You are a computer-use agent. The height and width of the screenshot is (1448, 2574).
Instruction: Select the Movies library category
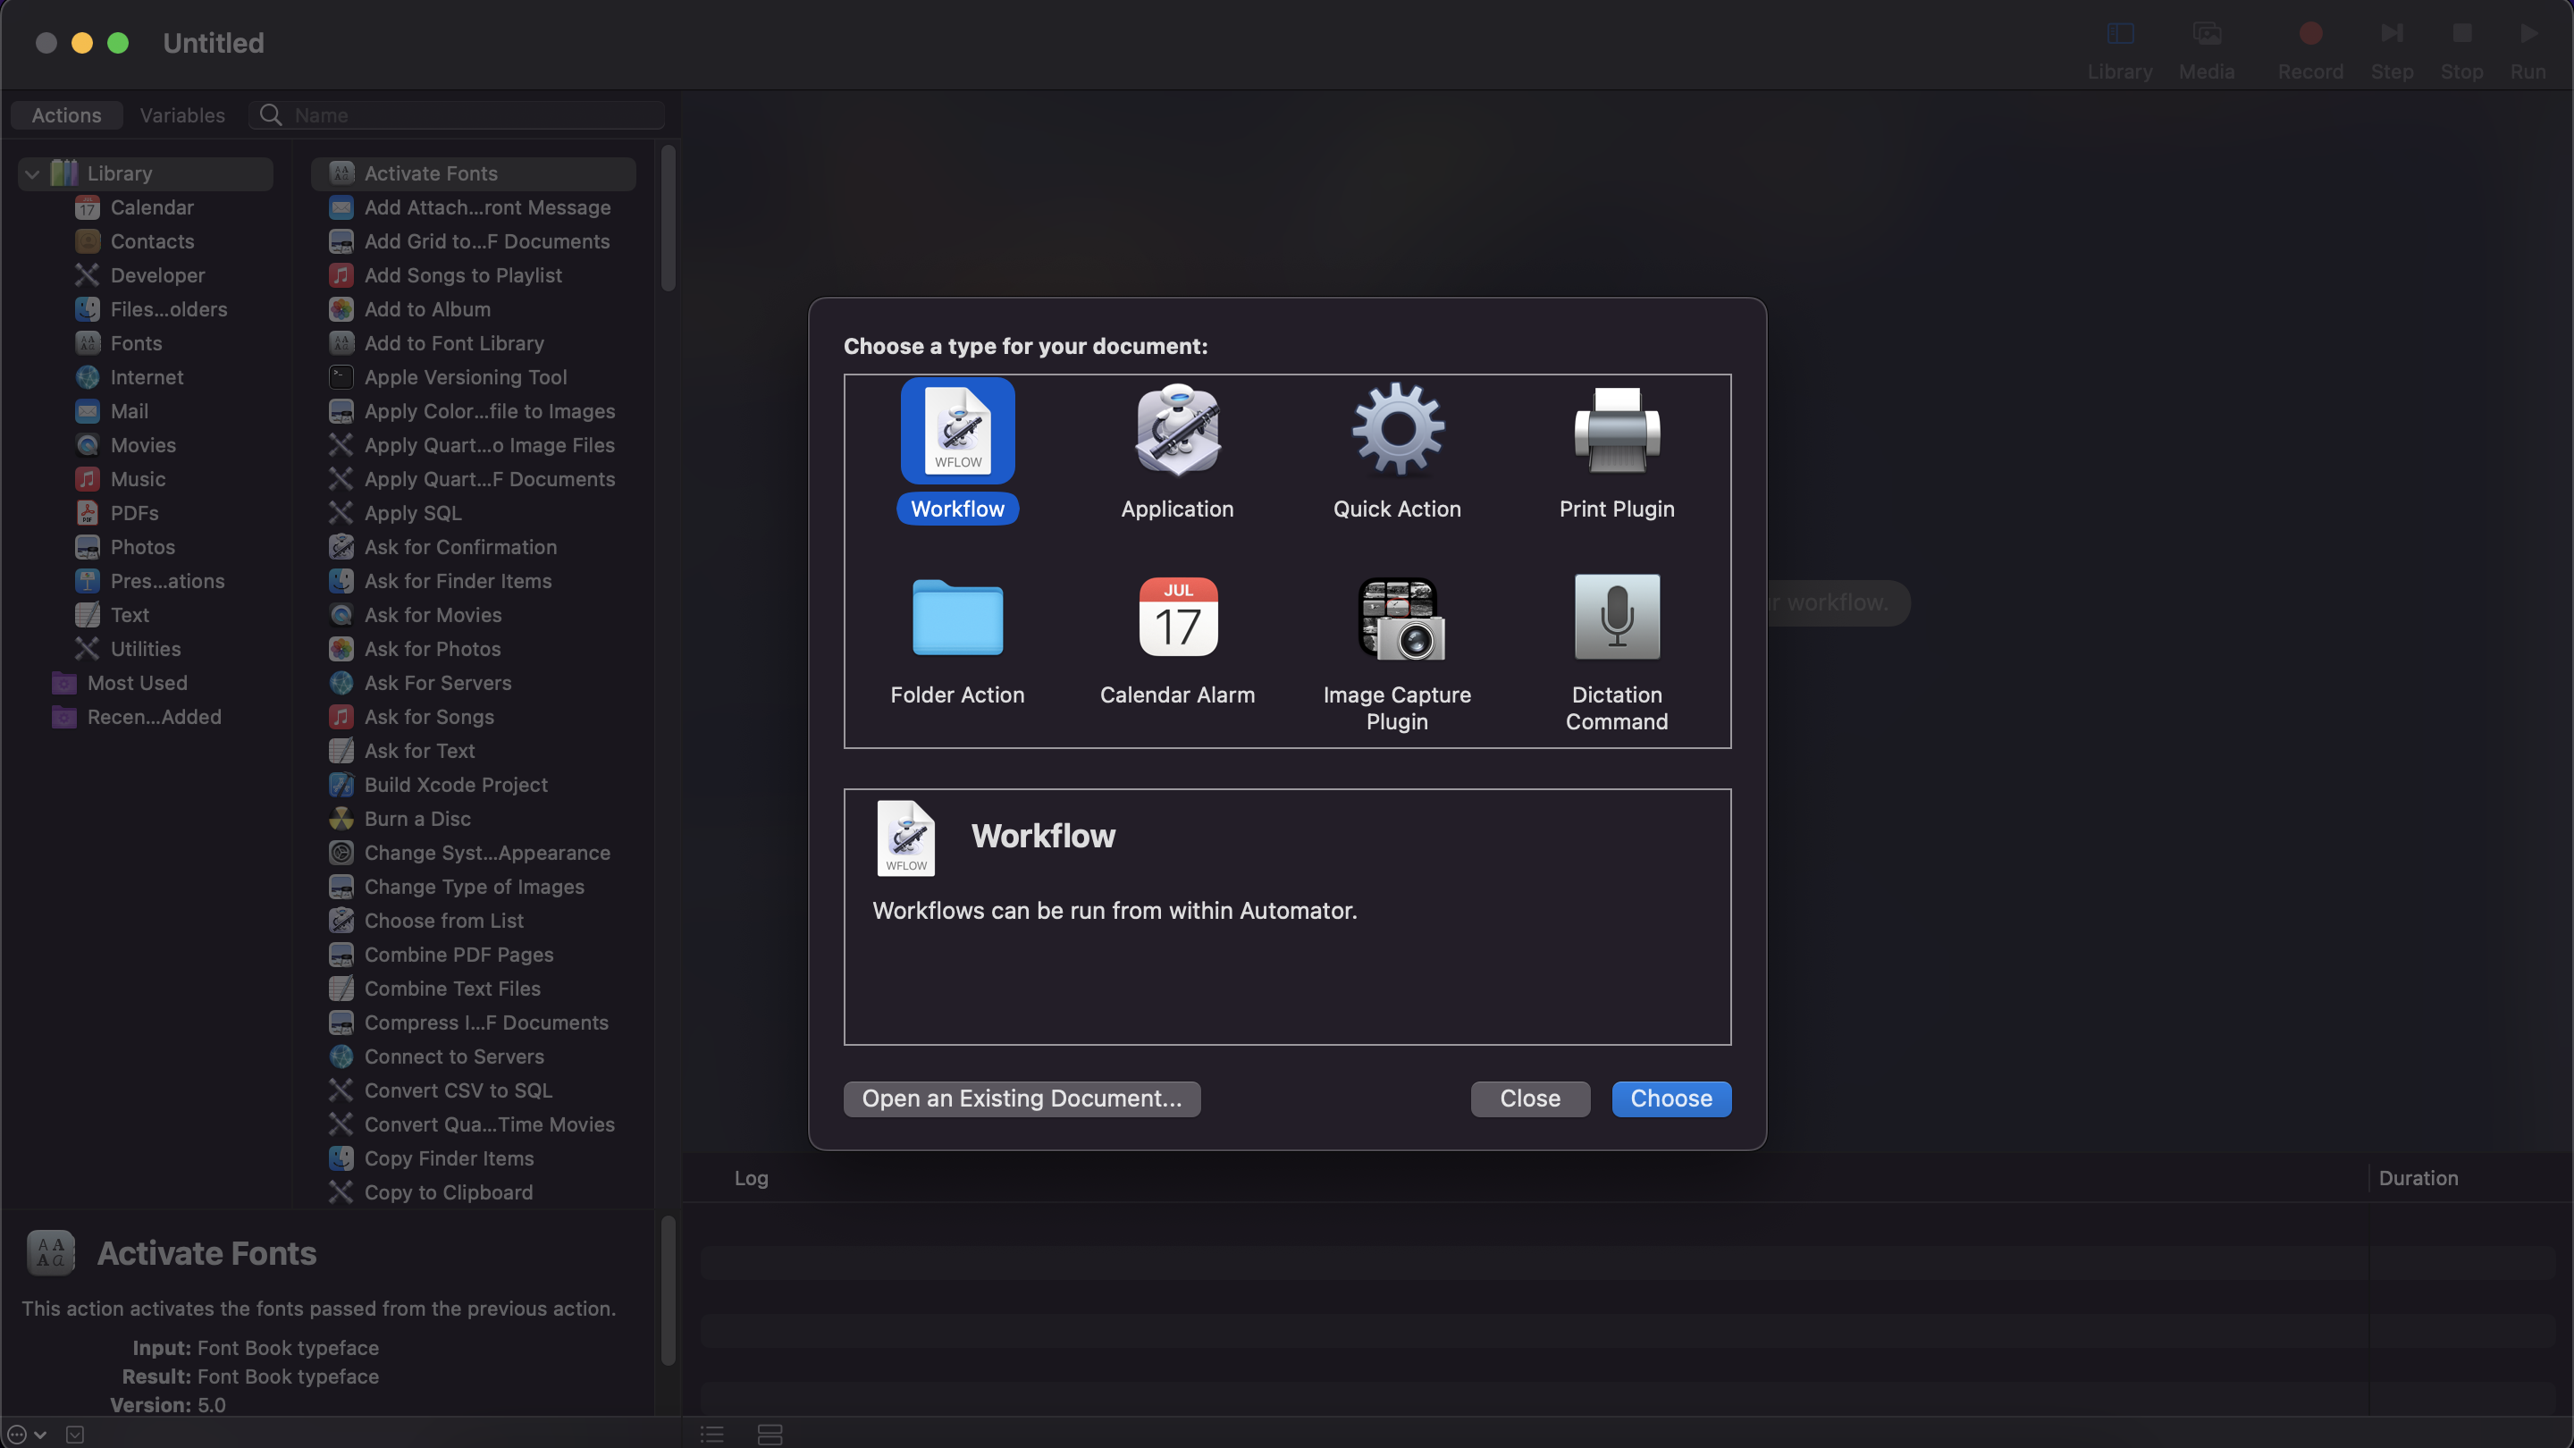(143, 446)
